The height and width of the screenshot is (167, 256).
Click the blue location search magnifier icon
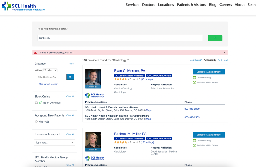coord(70,77)
